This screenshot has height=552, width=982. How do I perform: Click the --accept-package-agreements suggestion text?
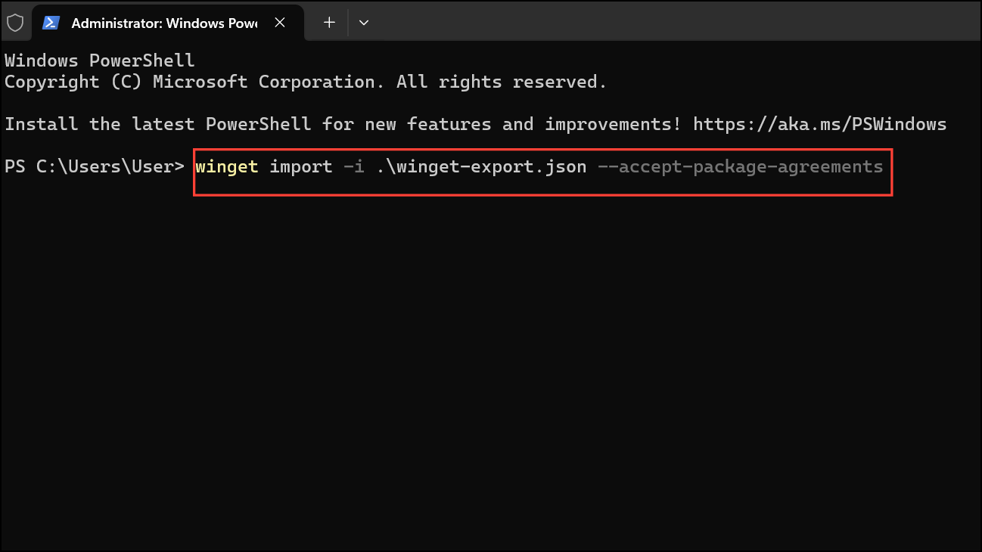click(x=740, y=166)
